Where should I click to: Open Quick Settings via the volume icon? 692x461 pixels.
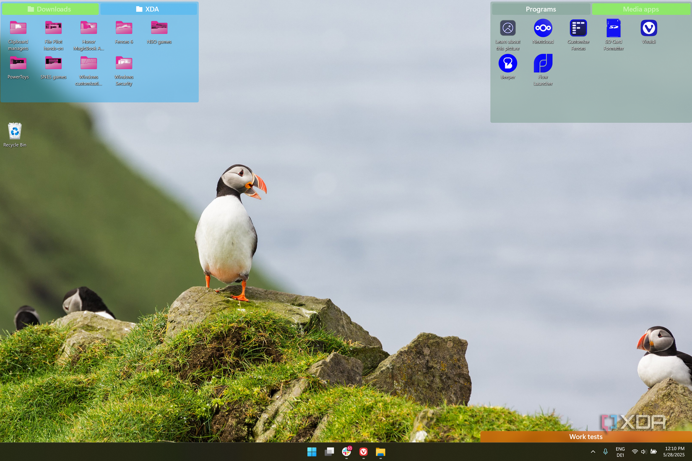point(643,452)
